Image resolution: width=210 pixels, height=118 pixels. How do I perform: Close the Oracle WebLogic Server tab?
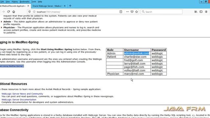point(65,6)
